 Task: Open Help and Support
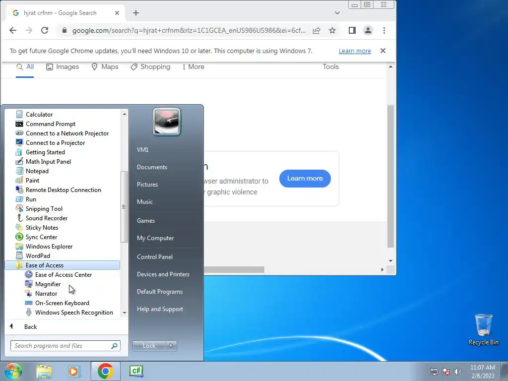pyautogui.click(x=160, y=309)
